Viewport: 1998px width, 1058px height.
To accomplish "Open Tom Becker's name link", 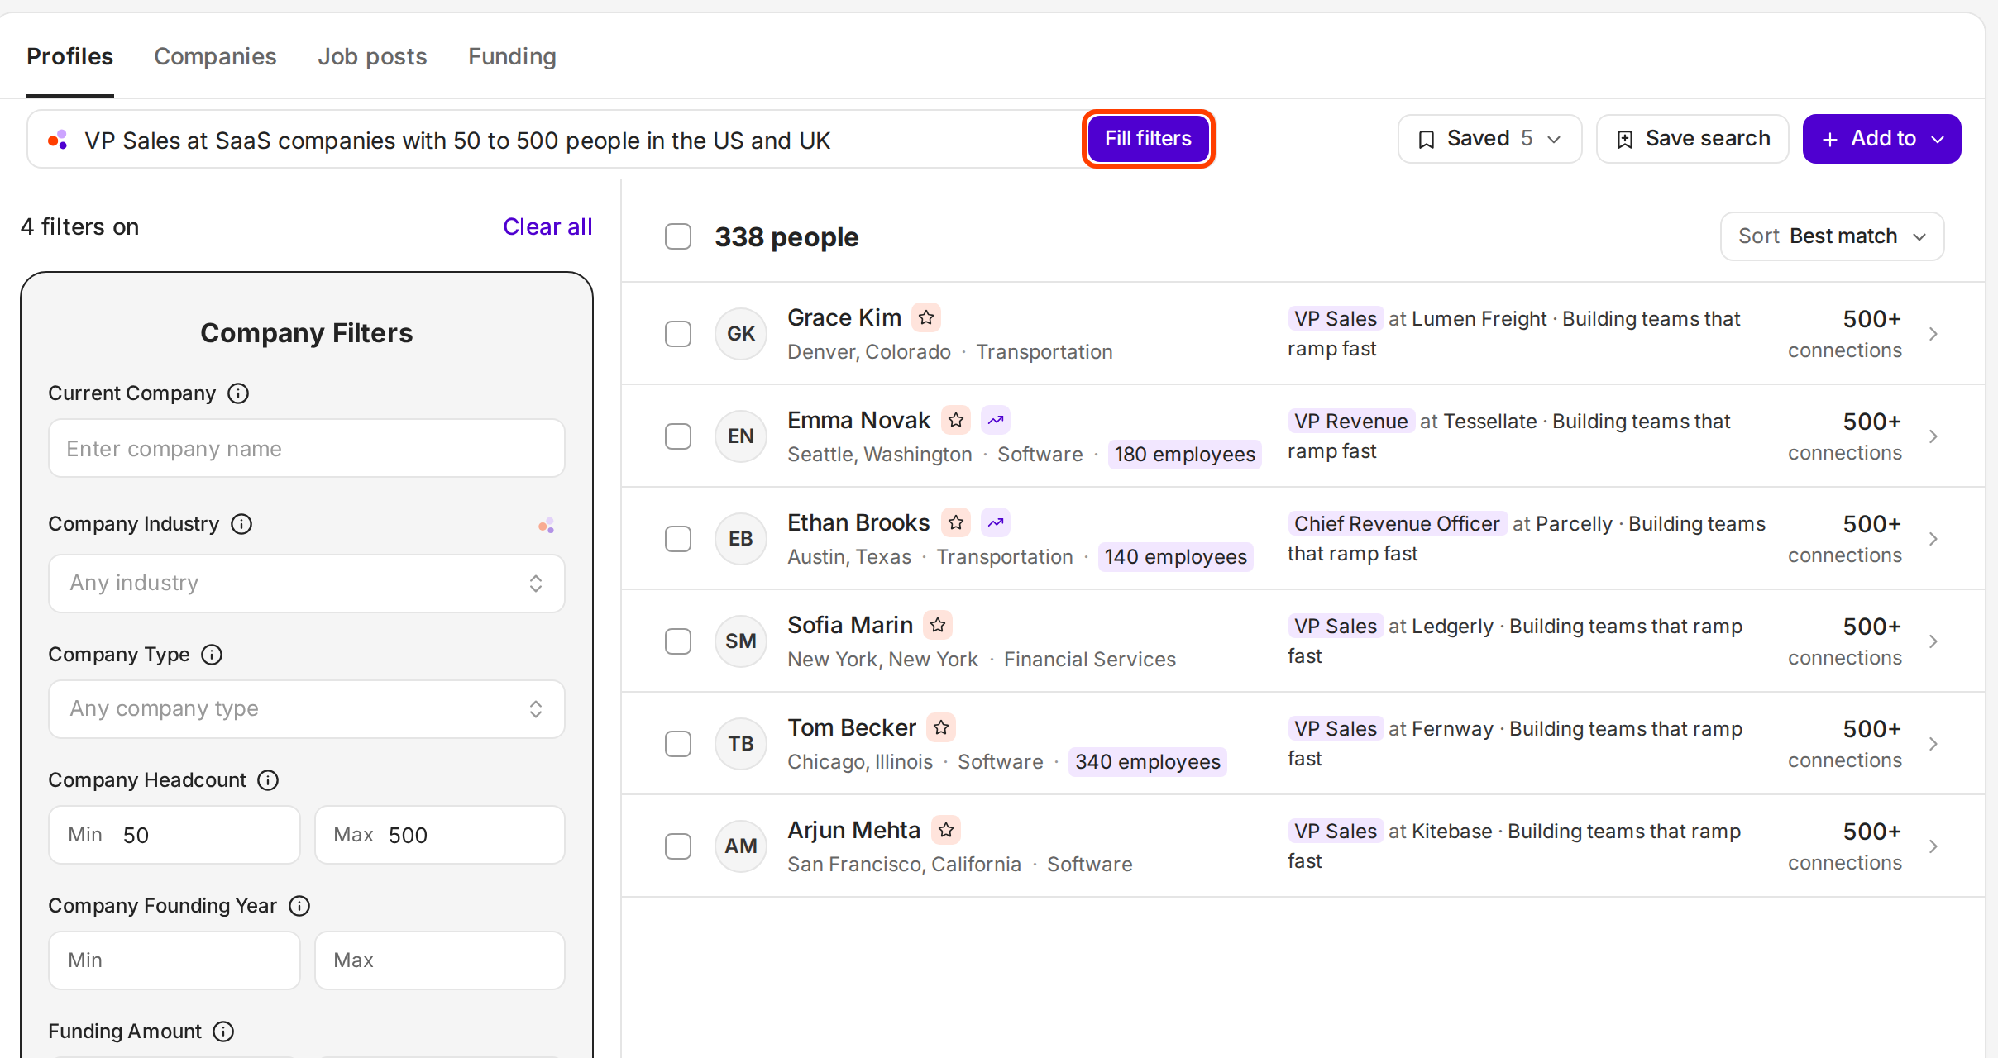I will (852, 727).
